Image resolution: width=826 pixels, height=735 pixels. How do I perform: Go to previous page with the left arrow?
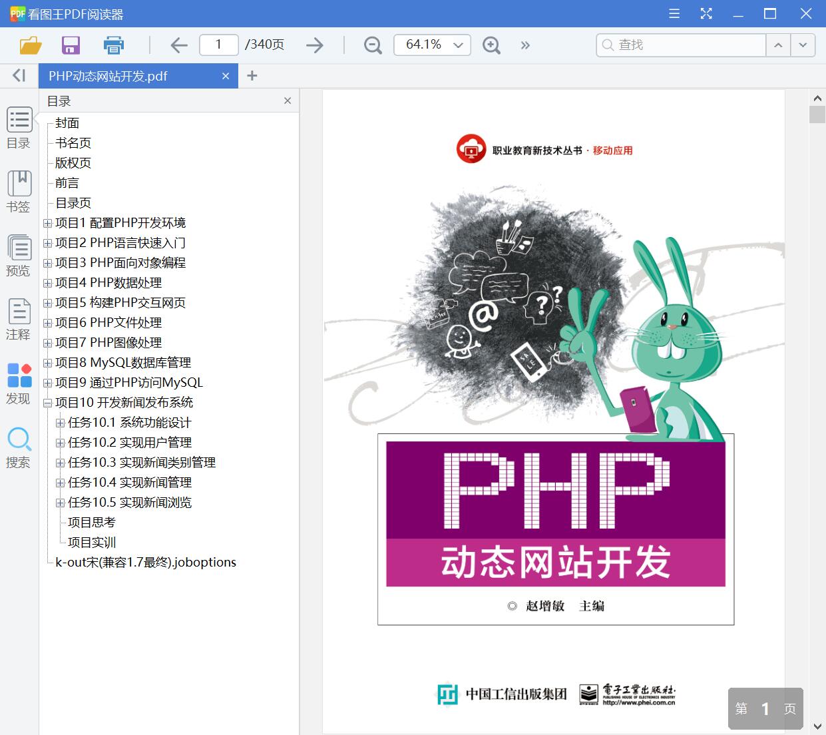(x=179, y=45)
